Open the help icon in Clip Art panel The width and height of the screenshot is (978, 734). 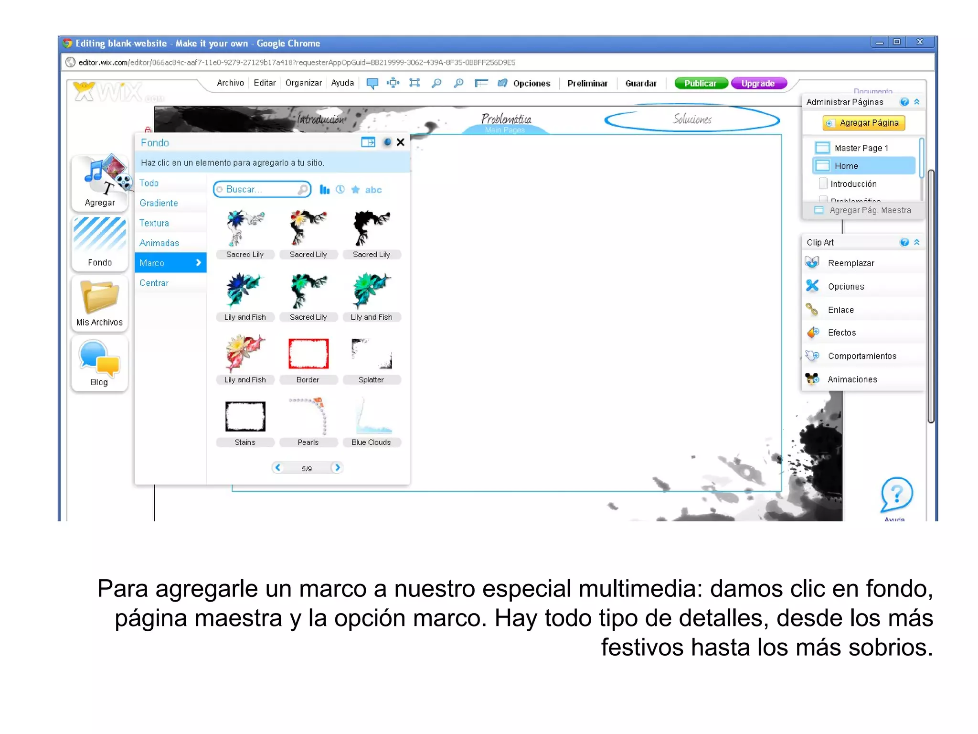click(x=904, y=242)
